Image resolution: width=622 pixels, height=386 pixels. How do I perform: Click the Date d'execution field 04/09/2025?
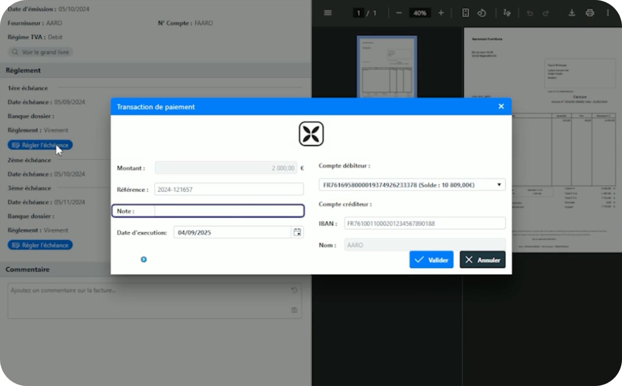[x=232, y=232]
